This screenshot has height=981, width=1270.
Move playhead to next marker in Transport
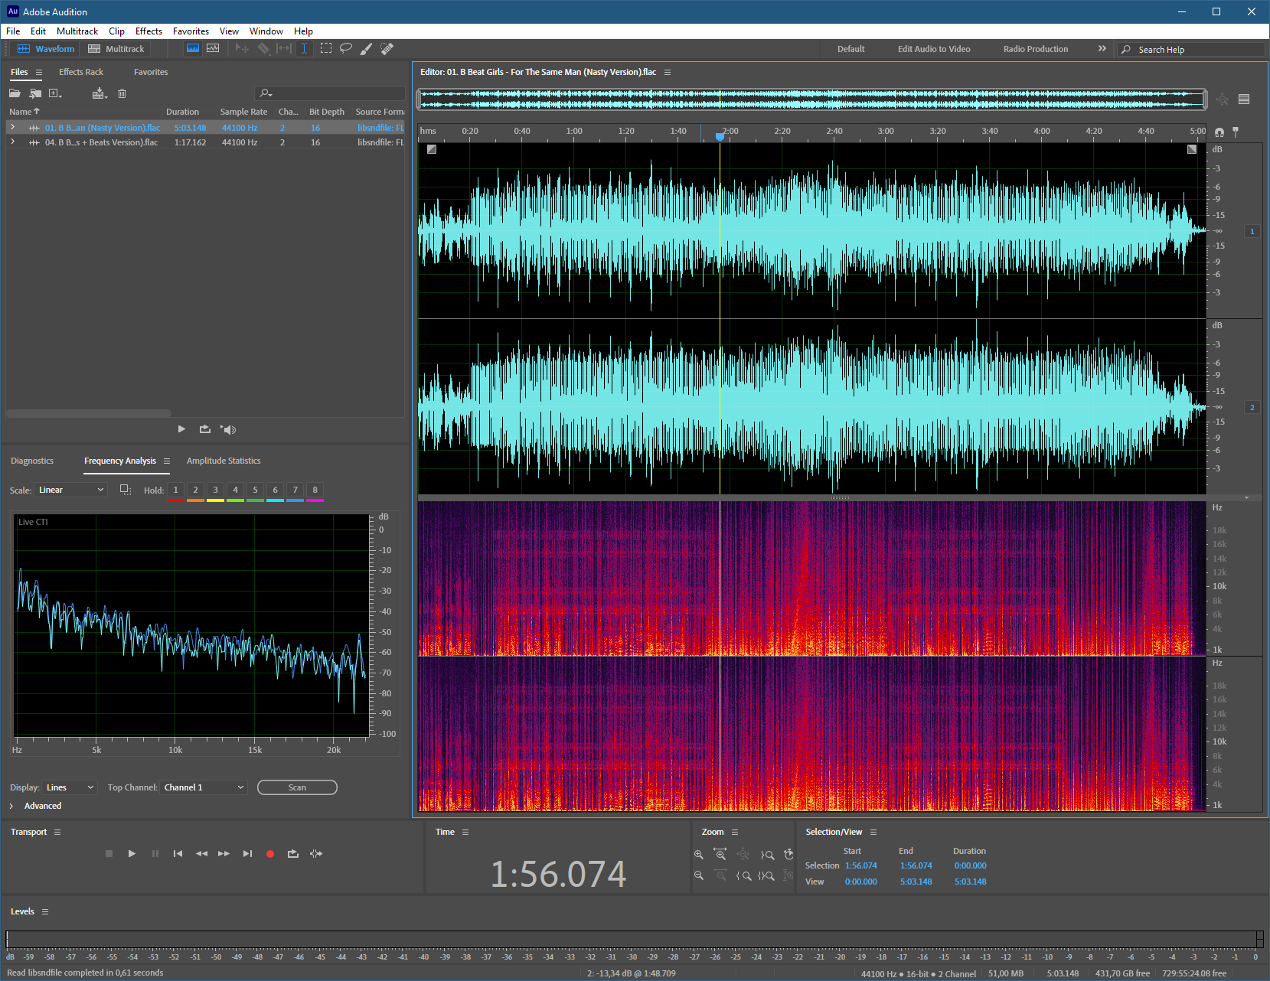[247, 853]
